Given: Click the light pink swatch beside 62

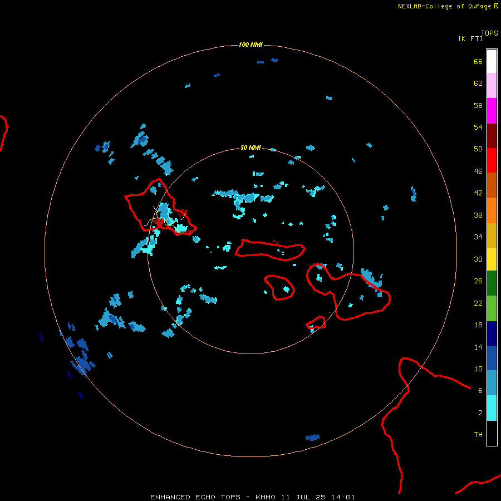Looking at the screenshot, I should coord(492,85).
